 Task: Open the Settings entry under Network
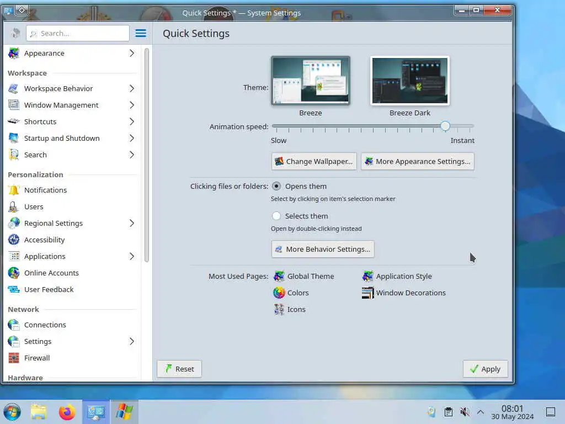(71, 341)
